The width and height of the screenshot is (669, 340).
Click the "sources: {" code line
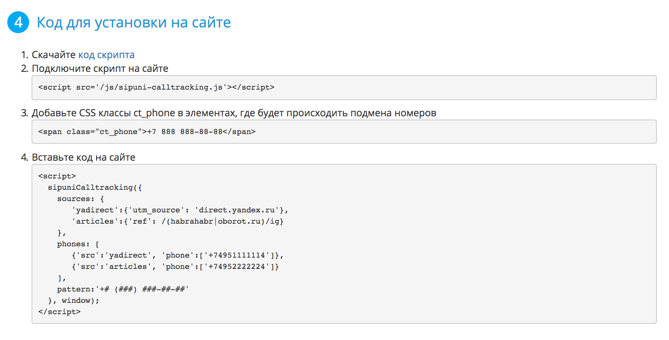pos(80,199)
